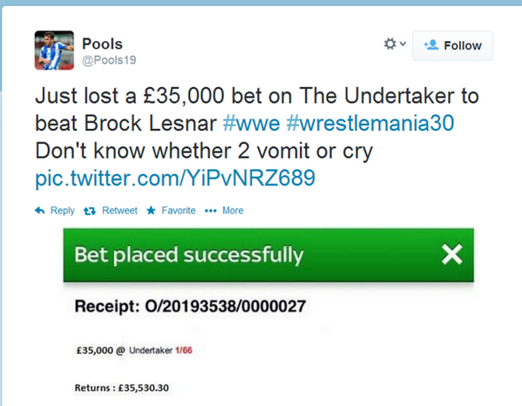The width and height of the screenshot is (522, 406).
Task: Click the @Pools19 username handle
Action: click(x=109, y=60)
